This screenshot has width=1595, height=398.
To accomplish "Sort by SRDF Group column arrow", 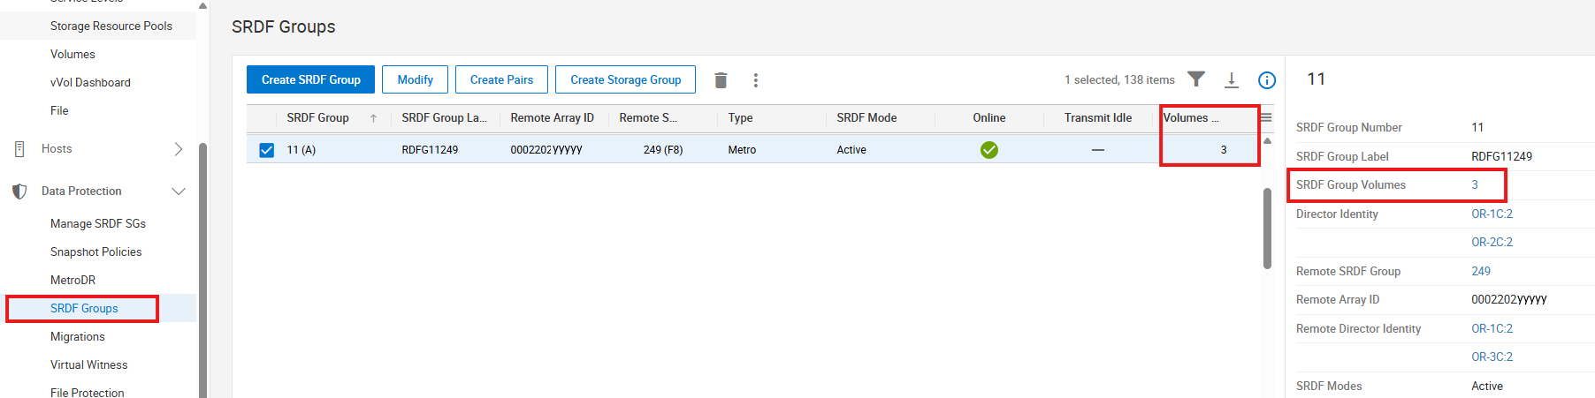I will 374,118.
